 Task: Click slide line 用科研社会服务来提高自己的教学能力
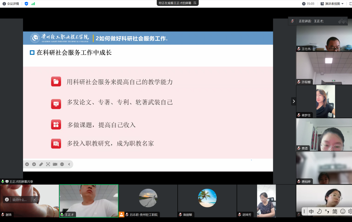pos(120,82)
